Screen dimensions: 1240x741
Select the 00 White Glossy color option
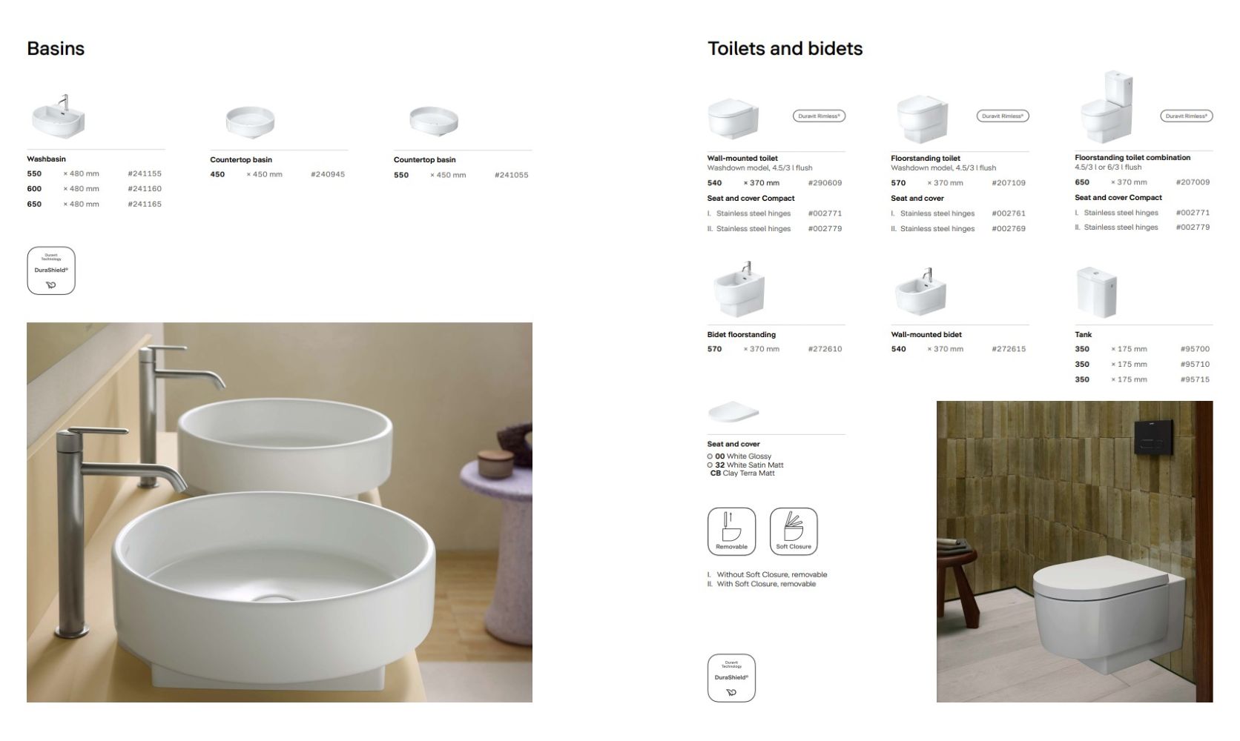[x=739, y=456]
